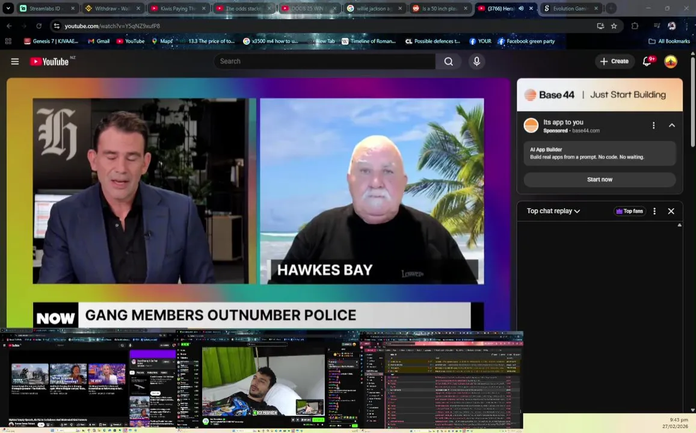Screen dimensions: 696x433
Task: Bookmark this page with the star icon
Action: (x=614, y=26)
